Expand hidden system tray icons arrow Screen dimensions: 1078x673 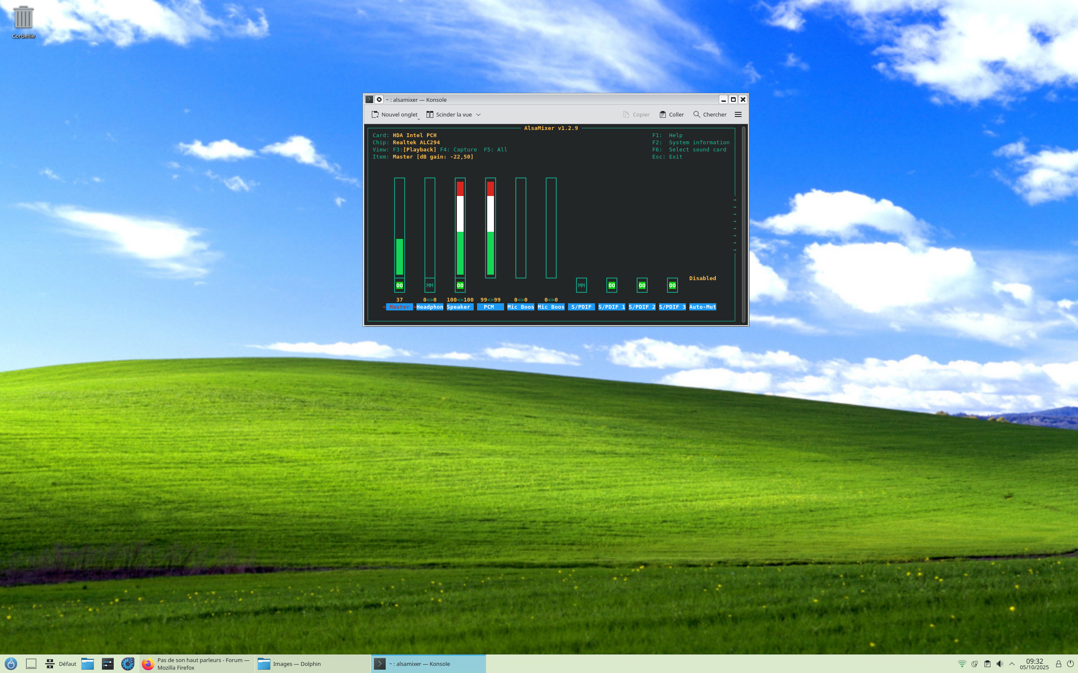click(1011, 664)
